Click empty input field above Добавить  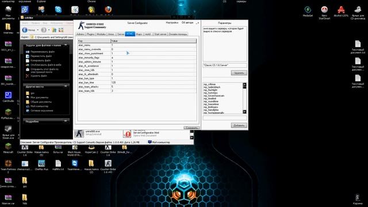225,118
